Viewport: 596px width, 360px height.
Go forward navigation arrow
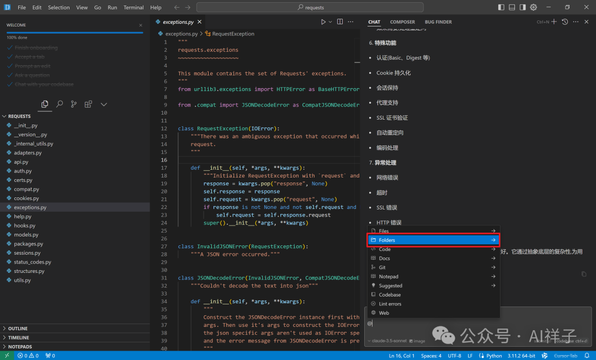pyautogui.click(x=188, y=7)
